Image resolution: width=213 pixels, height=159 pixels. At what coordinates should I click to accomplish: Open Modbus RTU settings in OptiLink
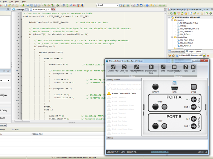pos(113,68)
